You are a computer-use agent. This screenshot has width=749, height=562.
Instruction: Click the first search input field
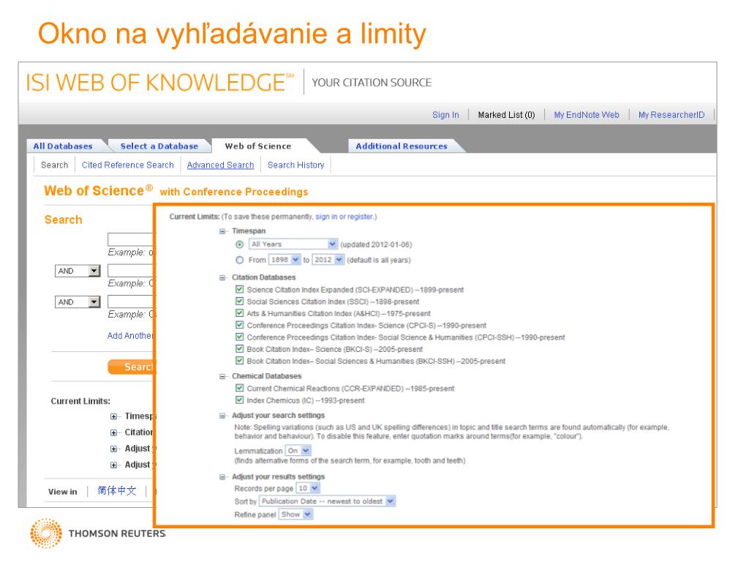[130, 239]
